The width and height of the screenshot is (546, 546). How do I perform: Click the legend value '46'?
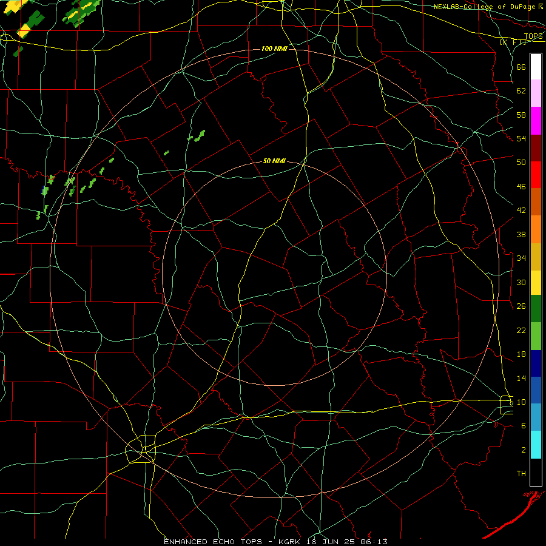[x=521, y=187]
